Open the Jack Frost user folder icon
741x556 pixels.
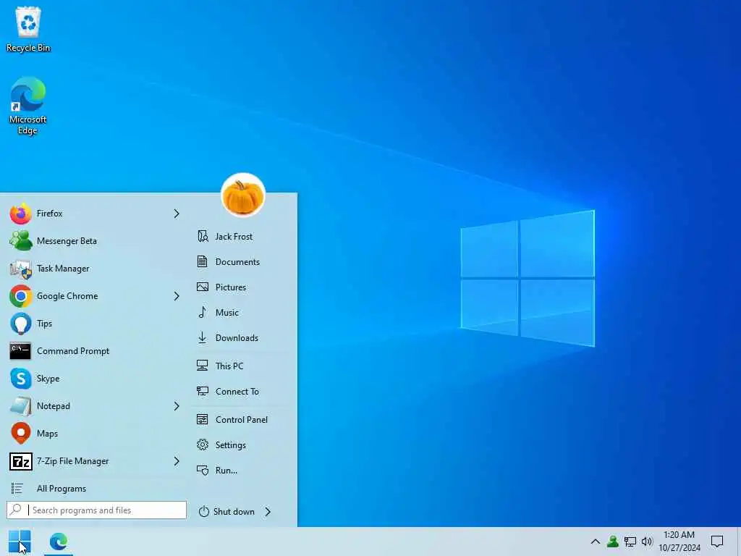[203, 237]
